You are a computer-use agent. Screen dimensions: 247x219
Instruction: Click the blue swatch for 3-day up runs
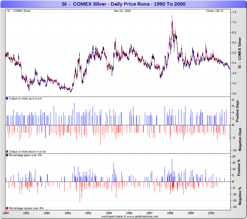tap(7, 99)
